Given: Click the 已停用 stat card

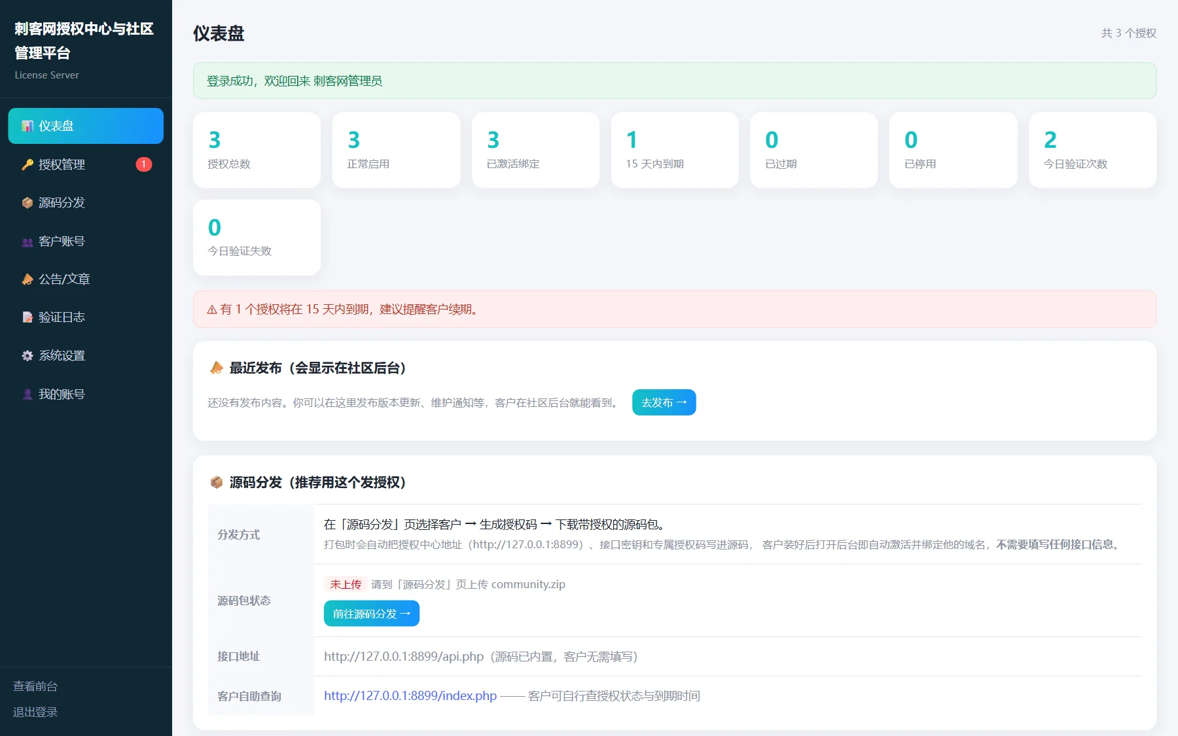Looking at the screenshot, I should tap(953, 150).
